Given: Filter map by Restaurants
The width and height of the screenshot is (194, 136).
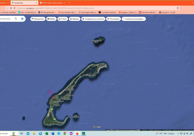Looking at the screenshot, I should 38,19.
